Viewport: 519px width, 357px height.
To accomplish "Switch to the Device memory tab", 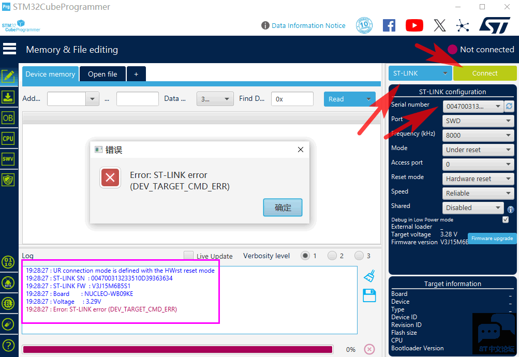I will click(50, 74).
